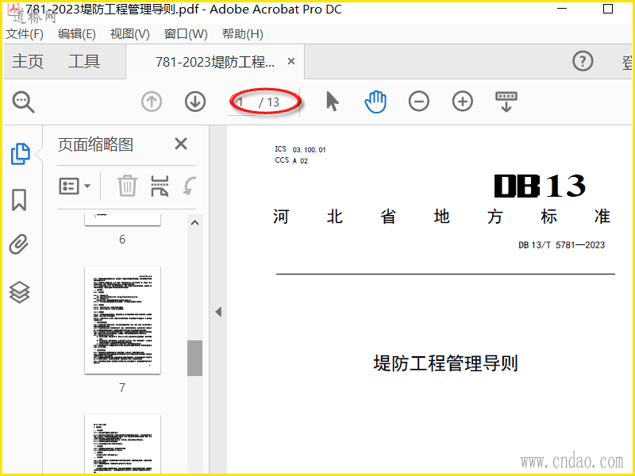The image size is (635, 476).
Task: Go to previous page with up arrow
Action: tap(152, 102)
